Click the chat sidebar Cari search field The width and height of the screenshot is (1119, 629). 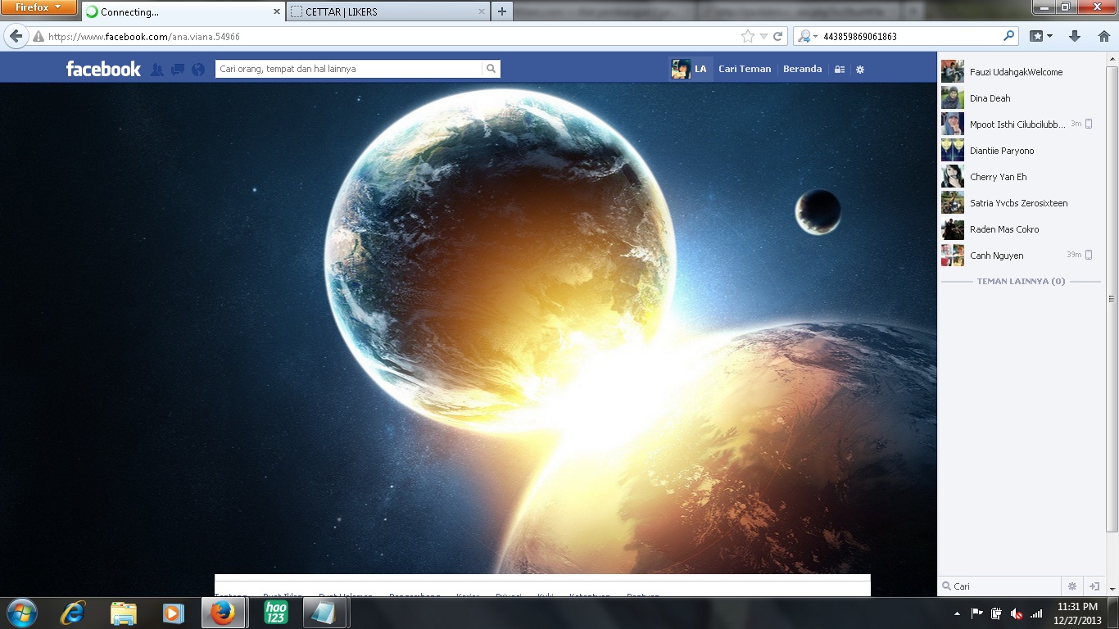click(x=1000, y=586)
